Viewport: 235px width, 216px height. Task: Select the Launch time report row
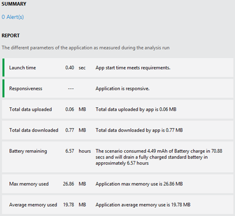pyautogui.click(x=118, y=67)
